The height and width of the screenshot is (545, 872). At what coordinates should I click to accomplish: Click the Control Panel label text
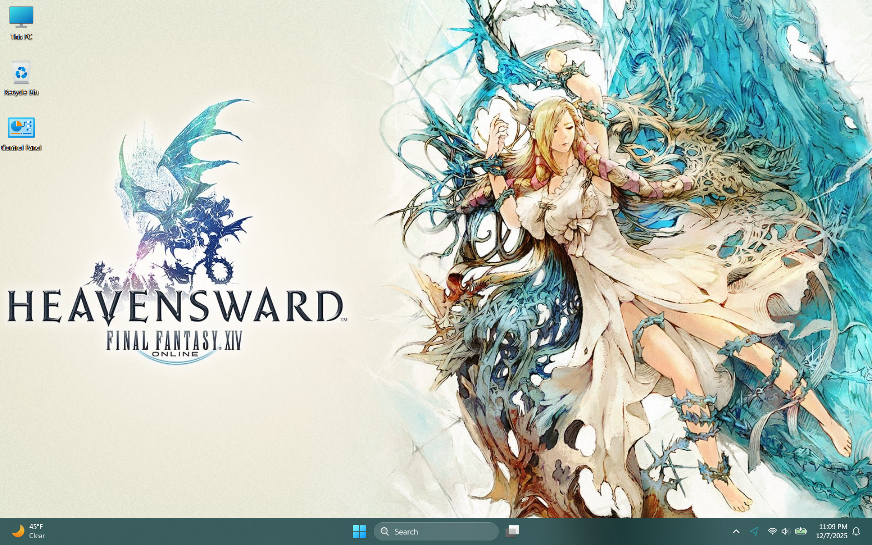coord(21,148)
